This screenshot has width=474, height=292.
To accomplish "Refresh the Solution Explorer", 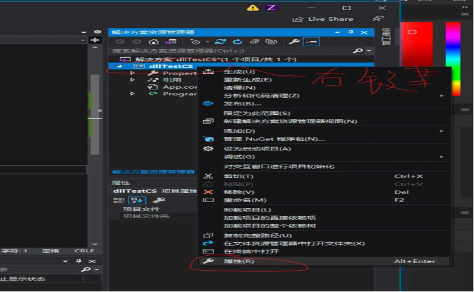I will 238,41.
